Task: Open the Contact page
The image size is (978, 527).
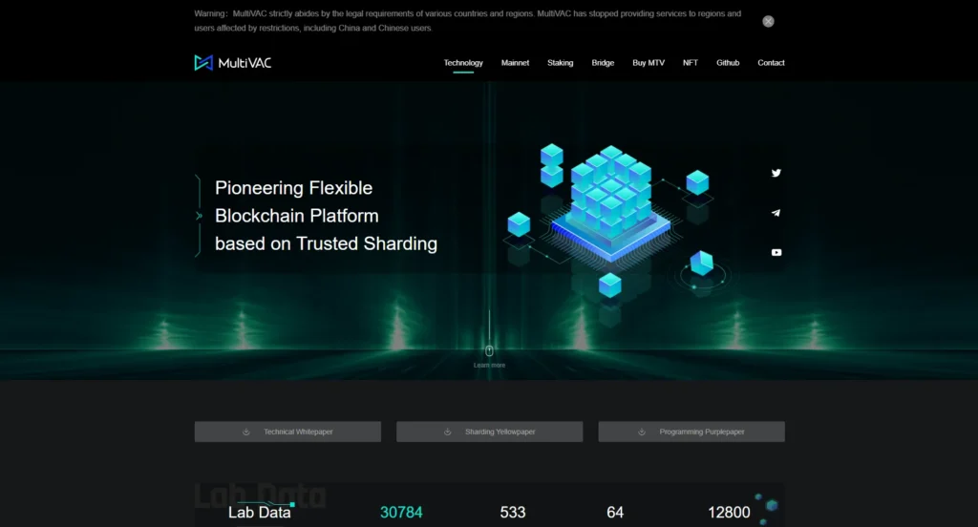Action: click(x=771, y=63)
